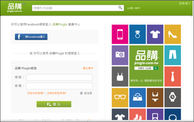Click the header search box 想購物 找品購
This screenshot has height=122, width=194.
pyautogui.click(x=78, y=8)
